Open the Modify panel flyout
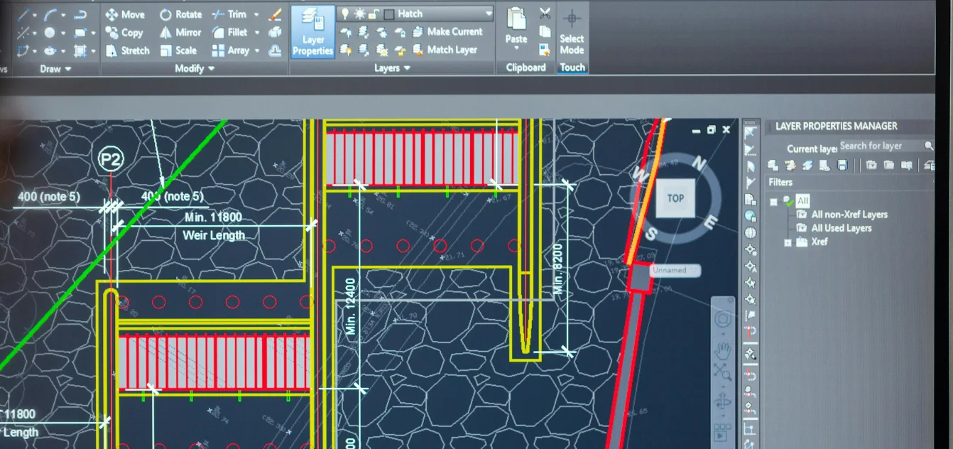This screenshot has height=449, width=953. coord(212,68)
